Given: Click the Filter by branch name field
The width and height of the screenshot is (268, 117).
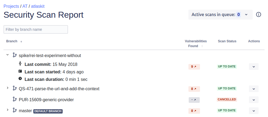Looking at the screenshot, I should click(35, 29).
